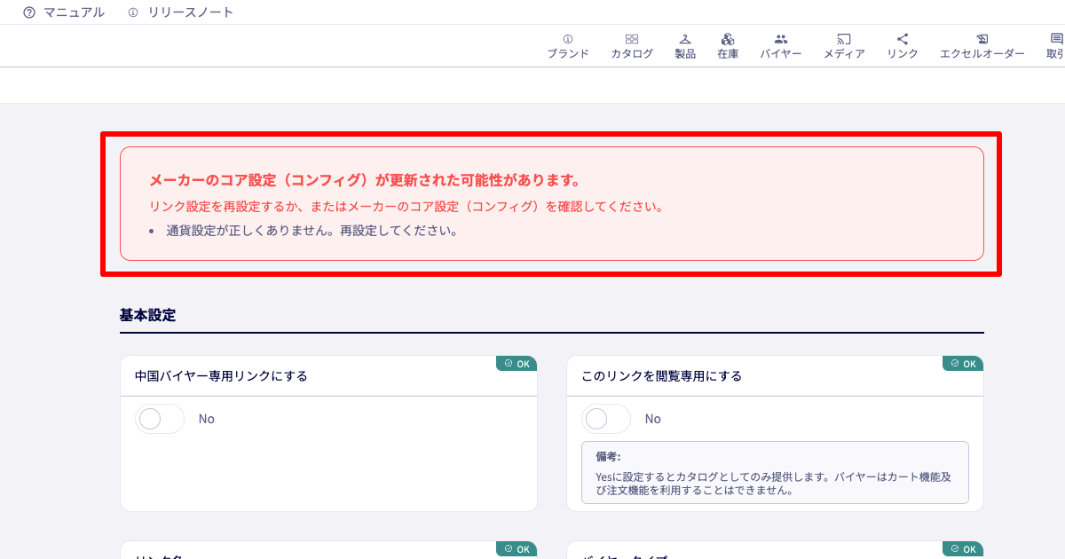Click OK badge on 中国バイヤー専用リンク card
This screenshot has height=559, width=1065.
[517, 364]
